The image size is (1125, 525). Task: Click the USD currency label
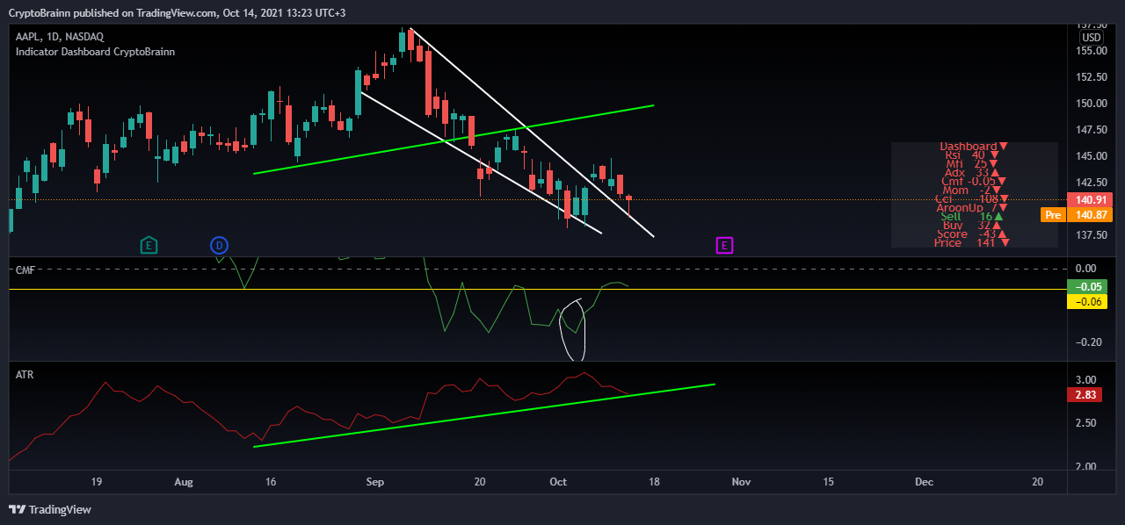pyautogui.click(x=1091, y=38)
